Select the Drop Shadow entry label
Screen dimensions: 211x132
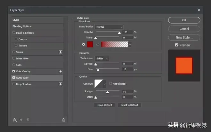click(24, 84)
